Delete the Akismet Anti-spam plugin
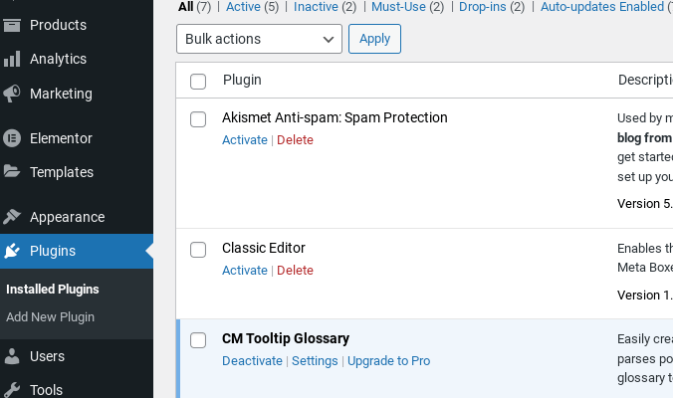 click(295, 140)
